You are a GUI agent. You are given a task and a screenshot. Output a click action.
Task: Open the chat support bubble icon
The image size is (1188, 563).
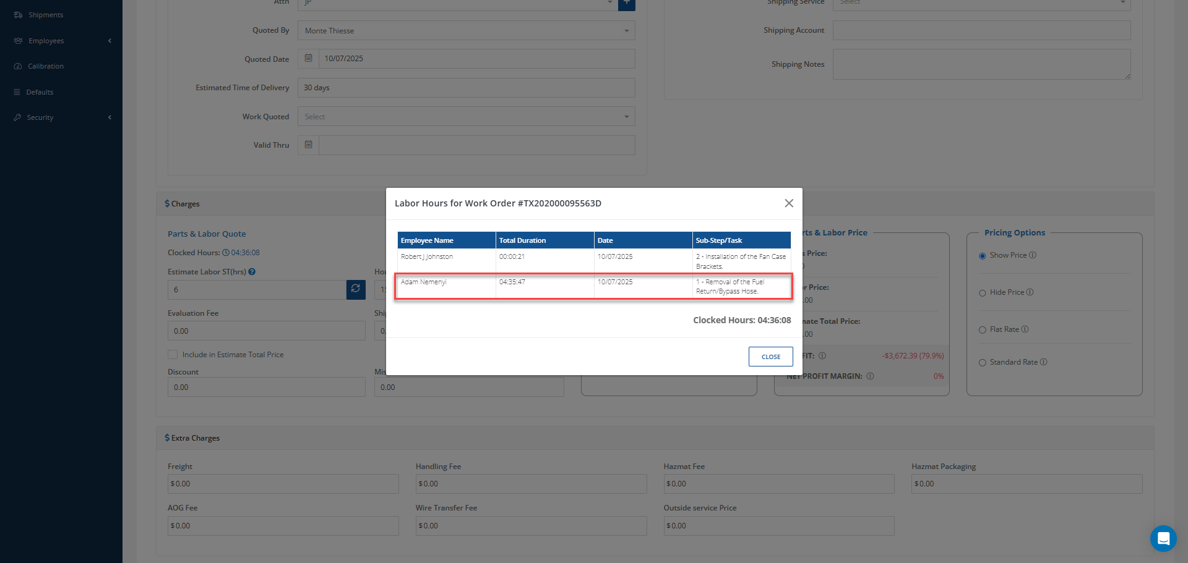tap(1163, 538)
